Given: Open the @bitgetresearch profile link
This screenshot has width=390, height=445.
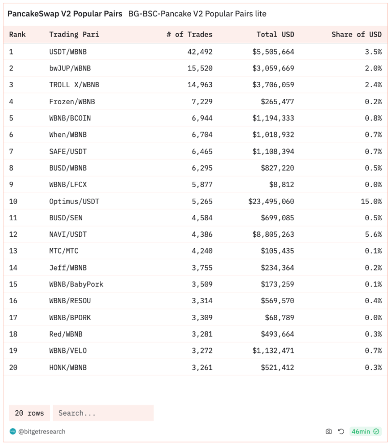Looking at the screenshot, I should (x=42, y=432).
